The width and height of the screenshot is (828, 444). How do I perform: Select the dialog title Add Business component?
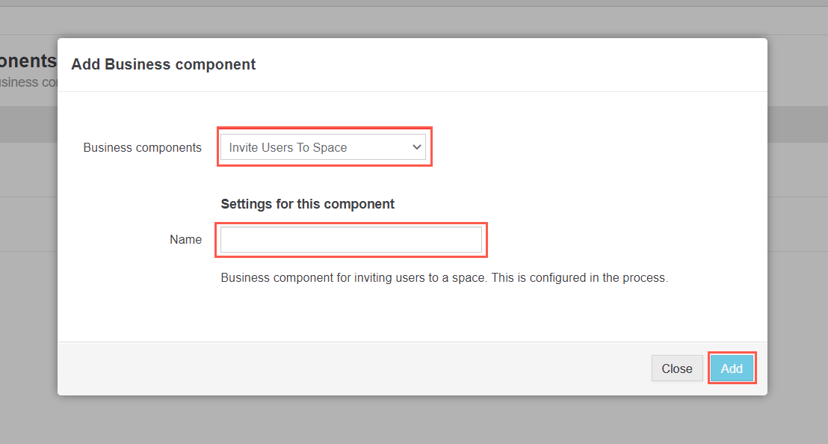(163, 64)
